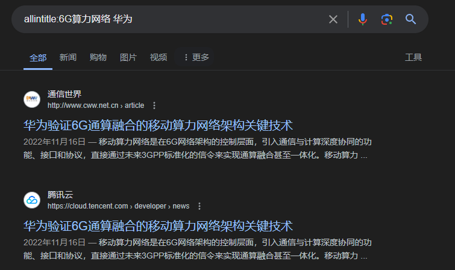This screenshot has width=455, height=270.
Task: Switch to the 购物 tab
Action: (98, 57)
